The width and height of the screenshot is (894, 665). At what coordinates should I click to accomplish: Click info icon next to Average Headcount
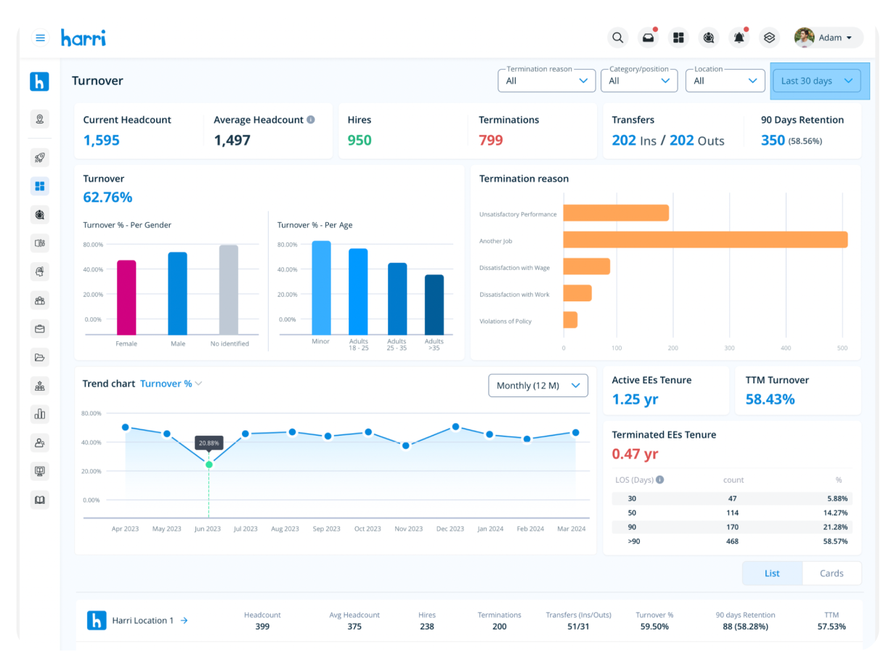(x=311, y=120)
